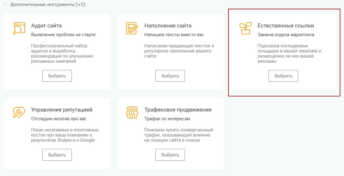Screen dimensions: 344x176
Task: Click description starting Показ негативных и позитивных
Action: click(65, 135)
